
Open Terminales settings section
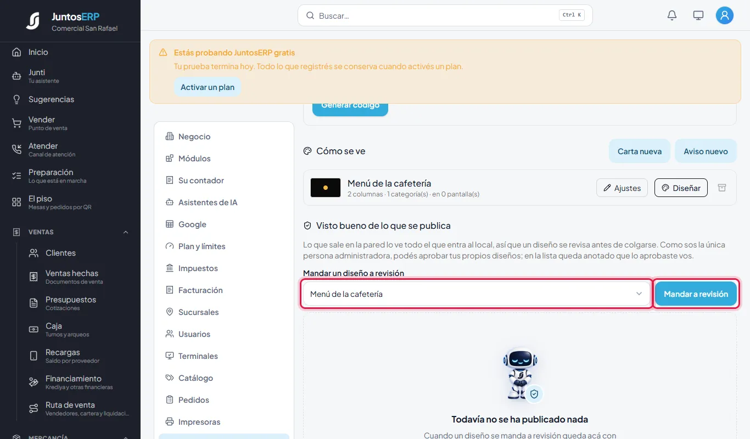tap(224, 356)
